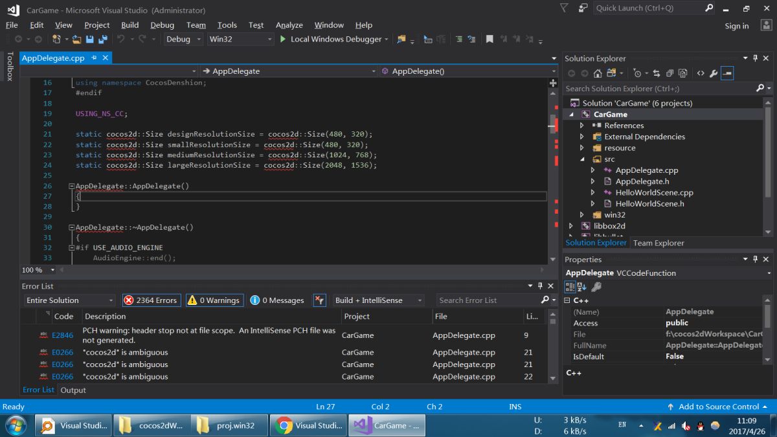Expand the libbox2d project node
This screenshot has height=437, width=777.
[x=571, y=226]
